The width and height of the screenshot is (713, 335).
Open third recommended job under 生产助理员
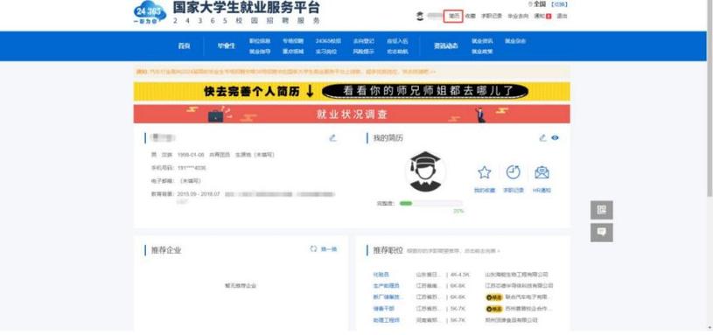click(x=388, y=297)
